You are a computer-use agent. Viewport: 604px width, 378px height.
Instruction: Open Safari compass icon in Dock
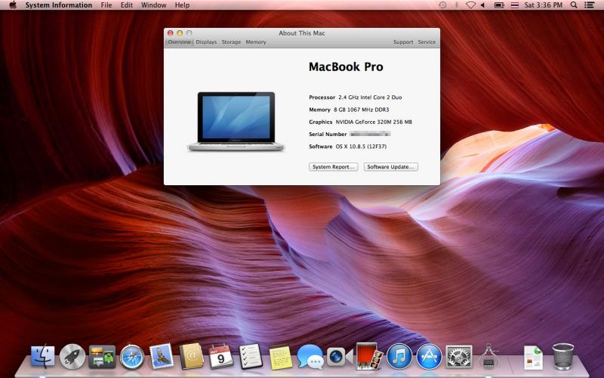tap(132, 357)
